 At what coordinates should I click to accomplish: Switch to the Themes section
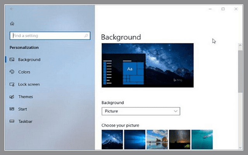(26, 97)
